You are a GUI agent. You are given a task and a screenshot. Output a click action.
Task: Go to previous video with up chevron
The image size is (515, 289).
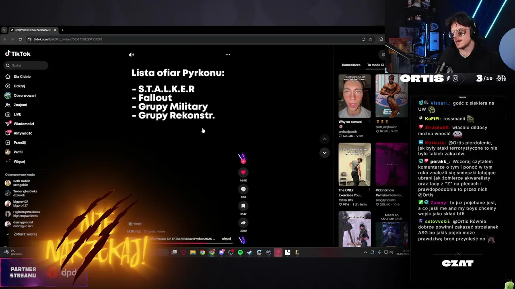tap(324, 139)
